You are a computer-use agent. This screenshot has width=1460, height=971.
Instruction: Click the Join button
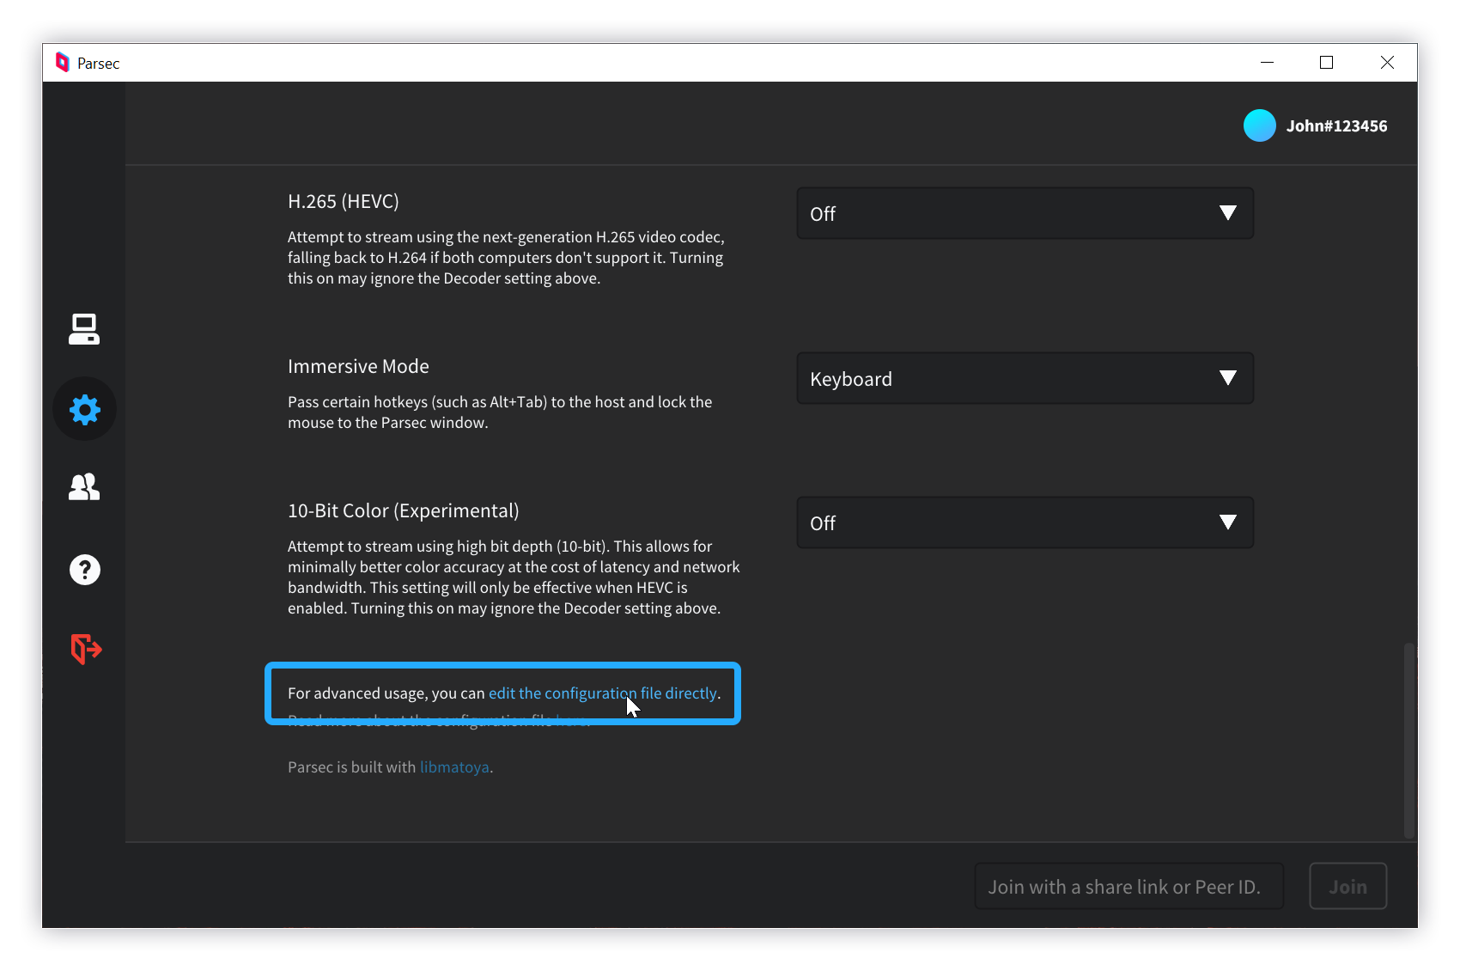tap(1347, 886)
